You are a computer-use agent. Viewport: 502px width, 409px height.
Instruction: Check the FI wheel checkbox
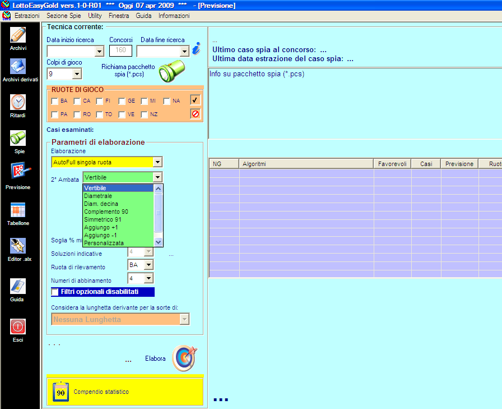click(x=100, y=102)
